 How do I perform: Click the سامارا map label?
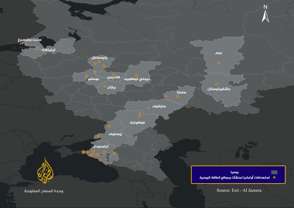(x=181, y=92)
